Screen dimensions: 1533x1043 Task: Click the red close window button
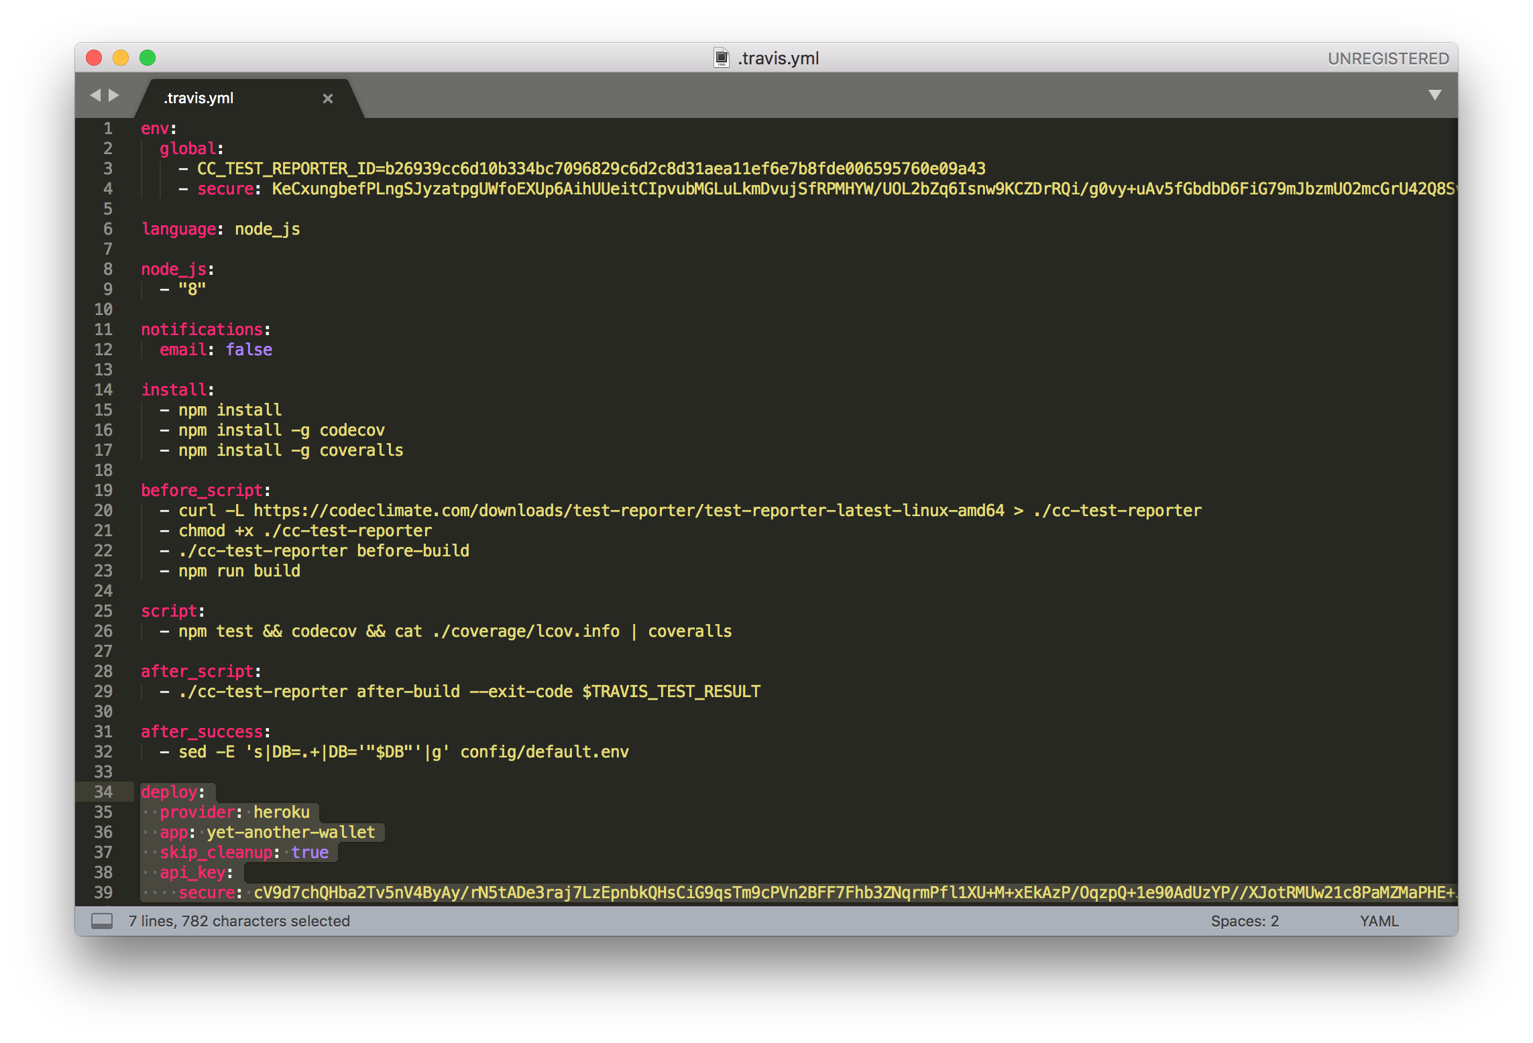[x=94, y=58]
